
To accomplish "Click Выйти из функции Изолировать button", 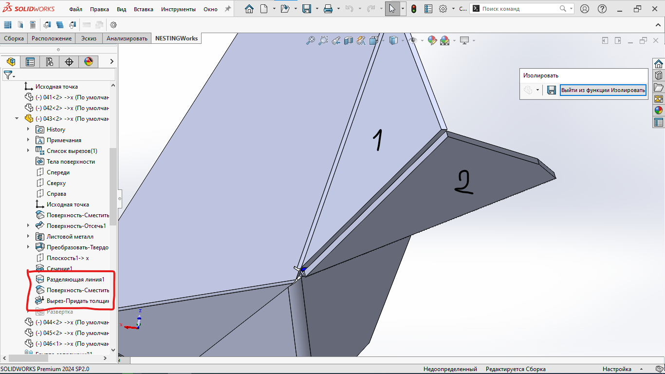I will (x=603, y=90).
